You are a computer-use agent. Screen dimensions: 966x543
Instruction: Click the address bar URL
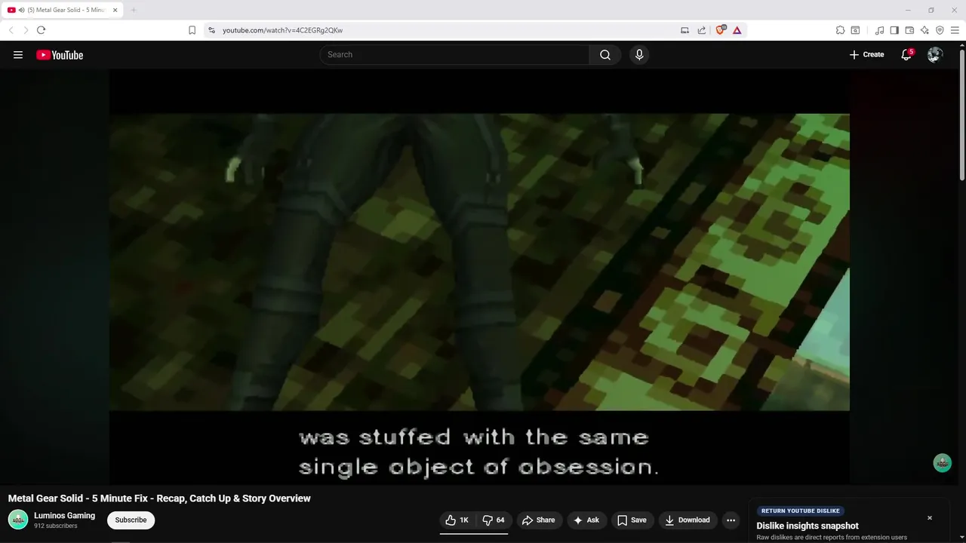(x=282, y=30)
